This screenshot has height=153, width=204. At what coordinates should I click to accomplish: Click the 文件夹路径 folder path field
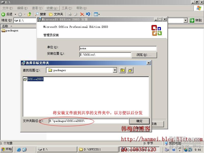[89, 121]
